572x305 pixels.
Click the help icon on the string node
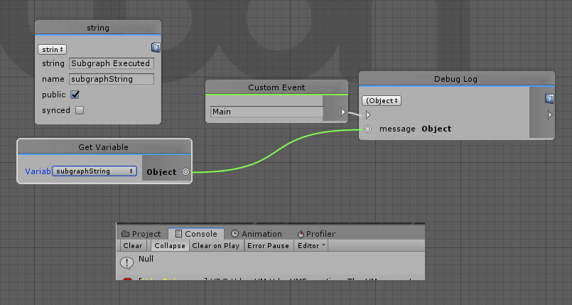[156, 48]
